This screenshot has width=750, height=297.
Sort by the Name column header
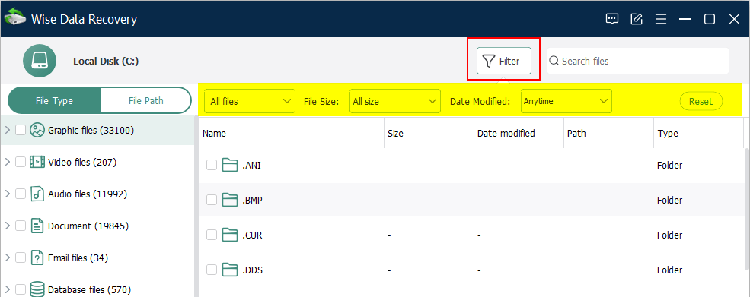click(x=292, y=133)
